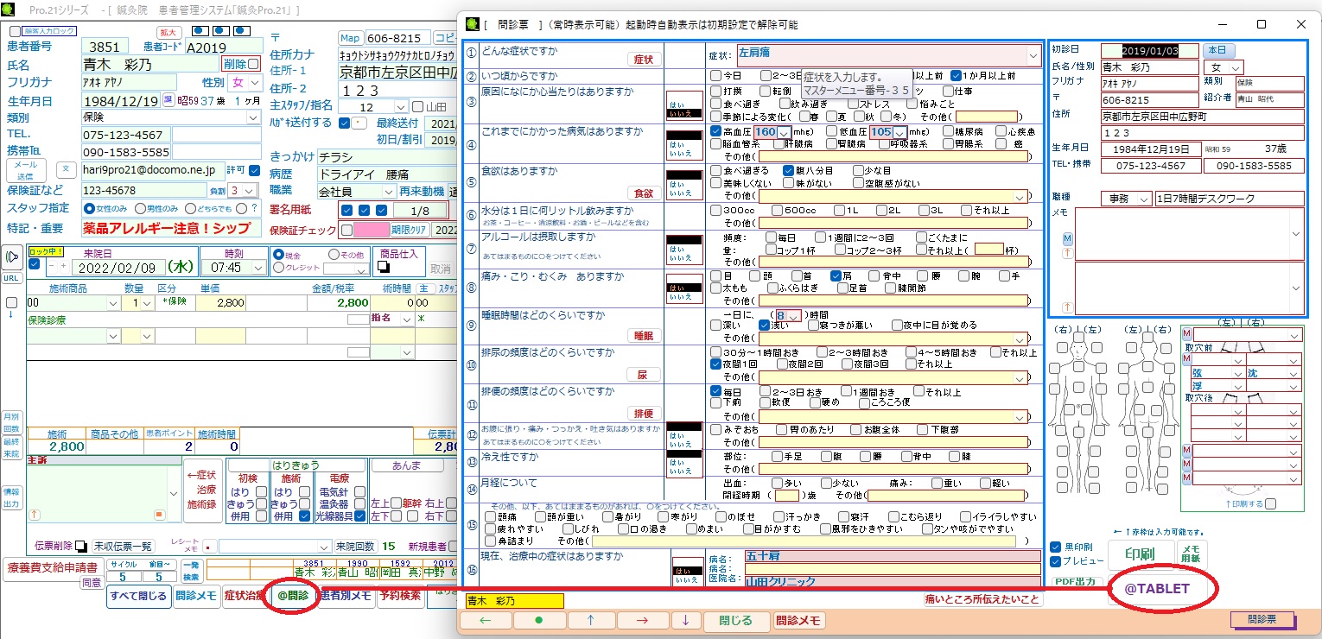Image resolution: width=1322 pixels, height=639 pixels.
Task: Select クレジット payment radio option
Action: click(278, 268)
